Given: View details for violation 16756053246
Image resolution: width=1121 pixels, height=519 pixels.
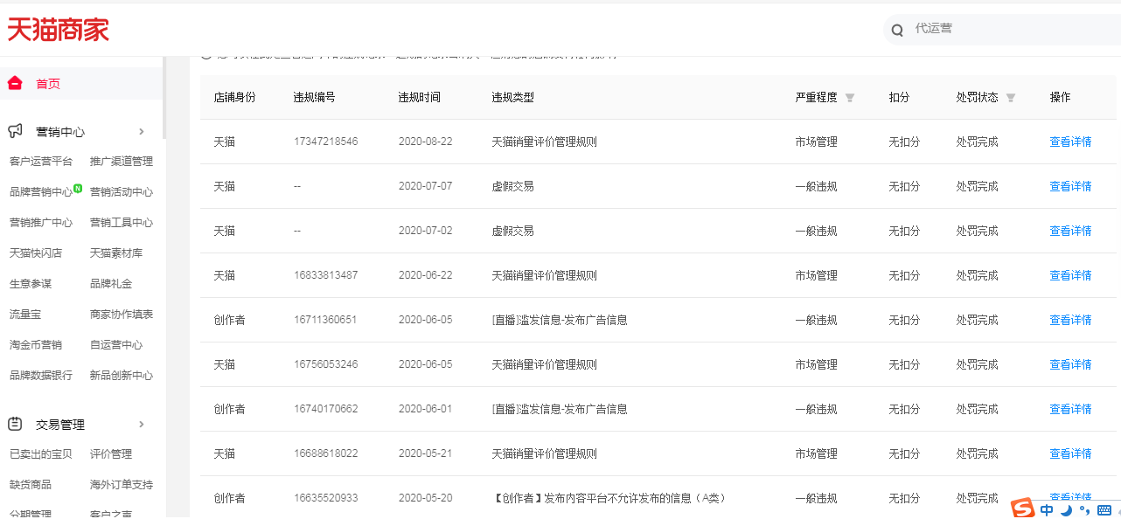Looking at the screenshot, I should (1070, 364).
